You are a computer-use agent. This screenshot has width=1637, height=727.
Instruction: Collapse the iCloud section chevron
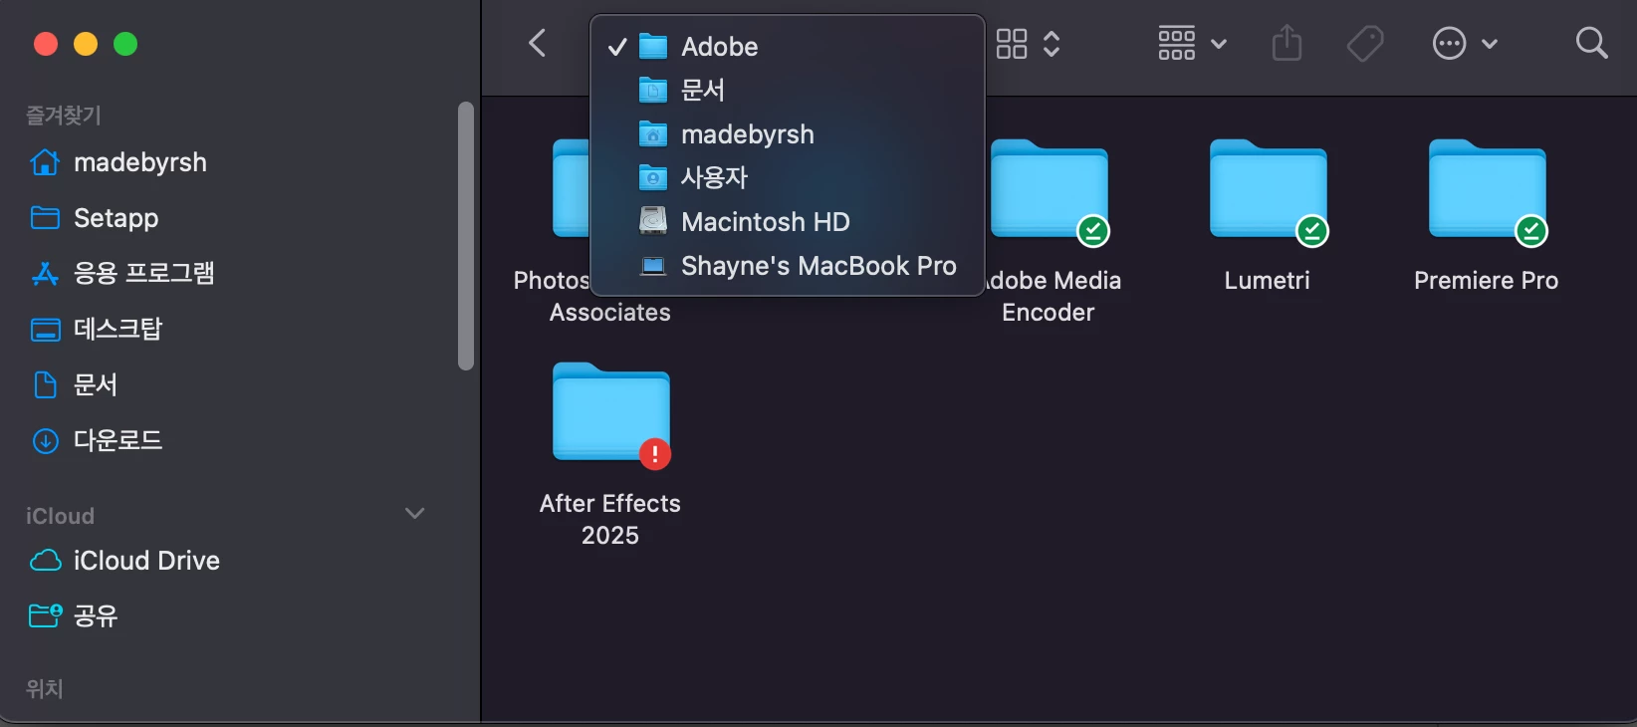tap(415, 514)
